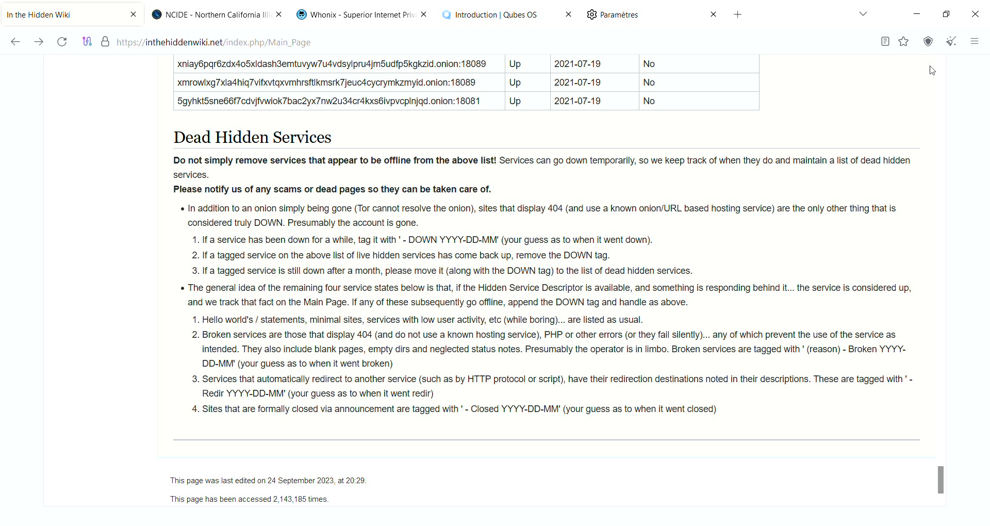This screenshot has width=990, height=526.
Task: Click bullet starting 'The general idea of the remaining'
Action: tap(550, 295)
